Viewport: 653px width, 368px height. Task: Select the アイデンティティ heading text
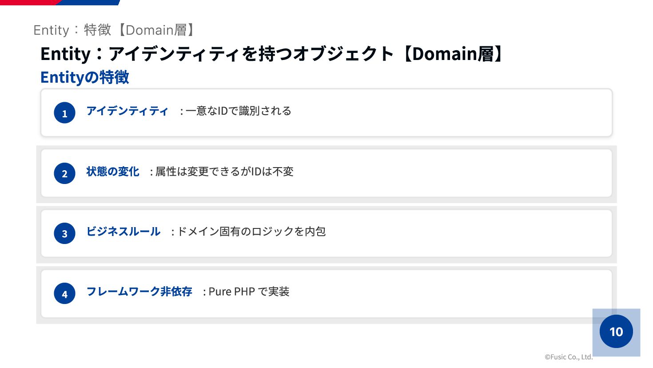(x=127, y=111)
